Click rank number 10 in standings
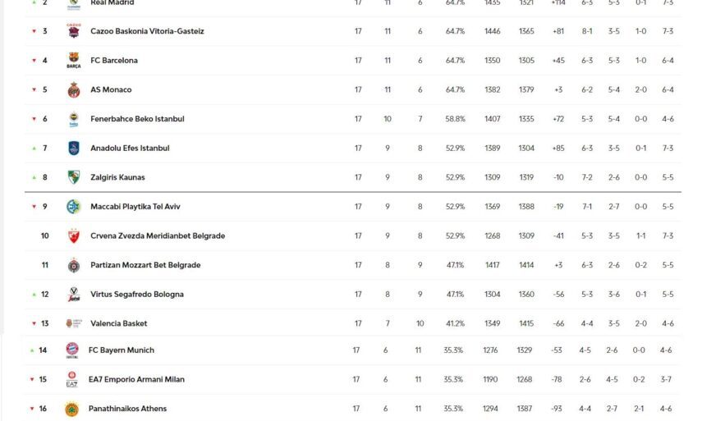 point(45,236)
